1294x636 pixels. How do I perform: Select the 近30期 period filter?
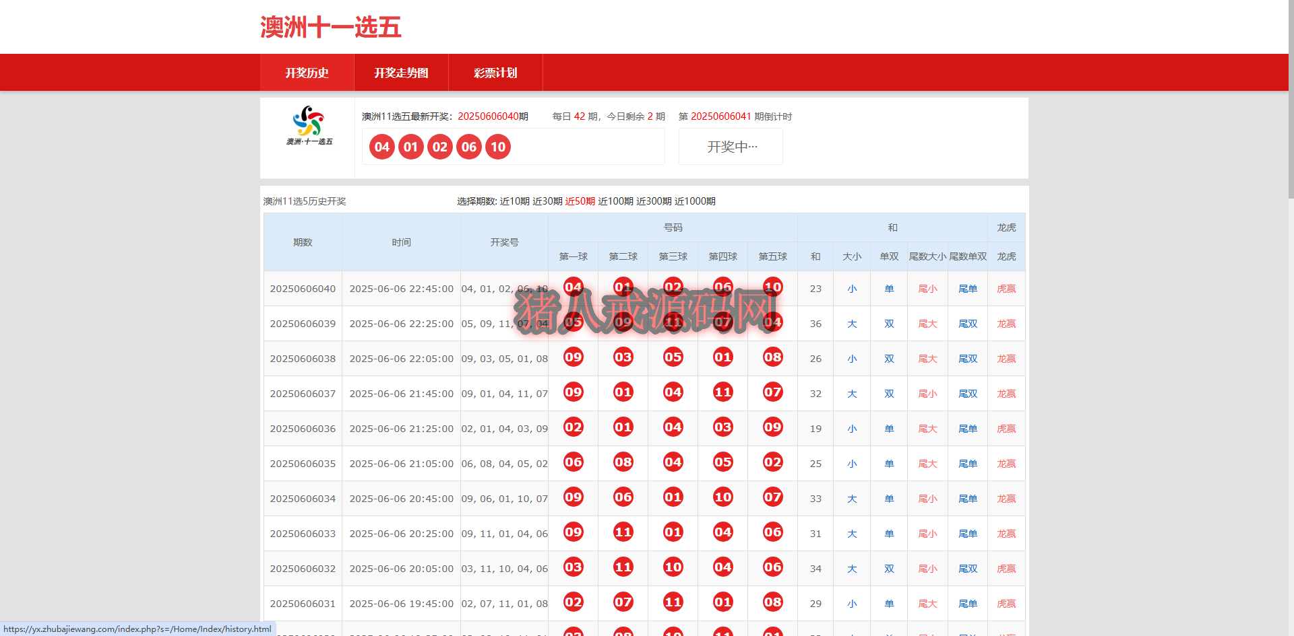coord(547,201)
